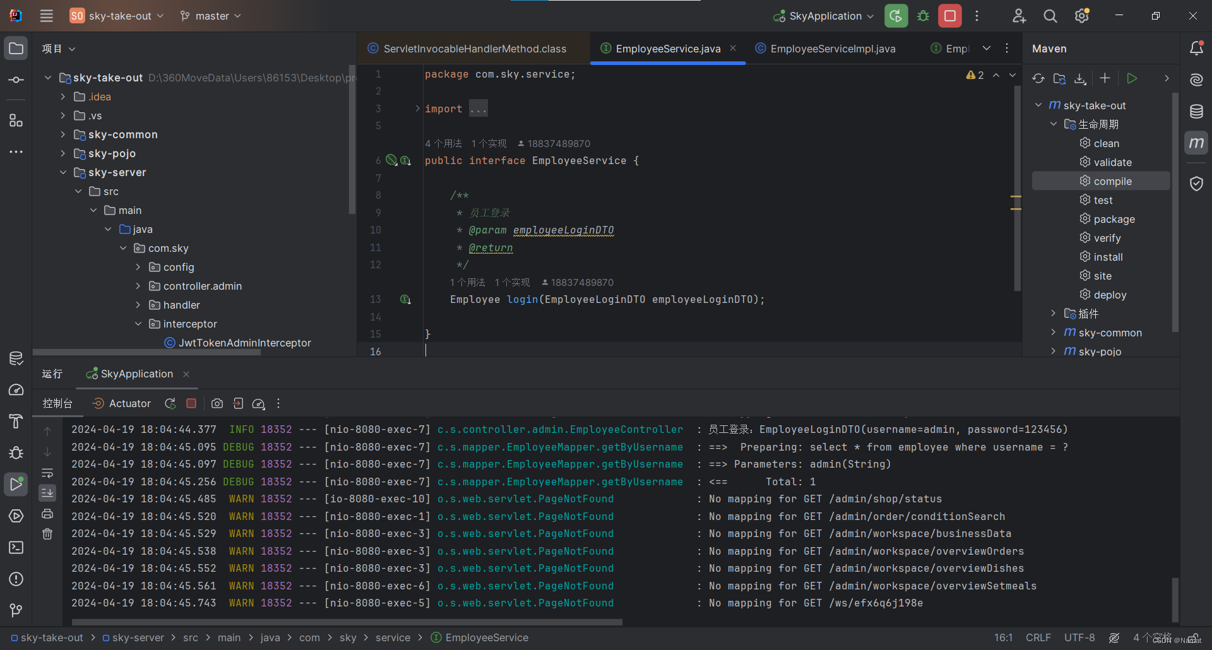Select the 控制台 console tab
Viewport: 1212px width, 650px height.
(x=57, y=403)
